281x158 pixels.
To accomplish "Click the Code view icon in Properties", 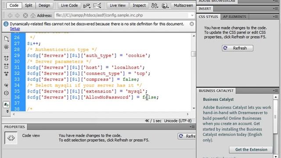I will (x=11, y=138).
